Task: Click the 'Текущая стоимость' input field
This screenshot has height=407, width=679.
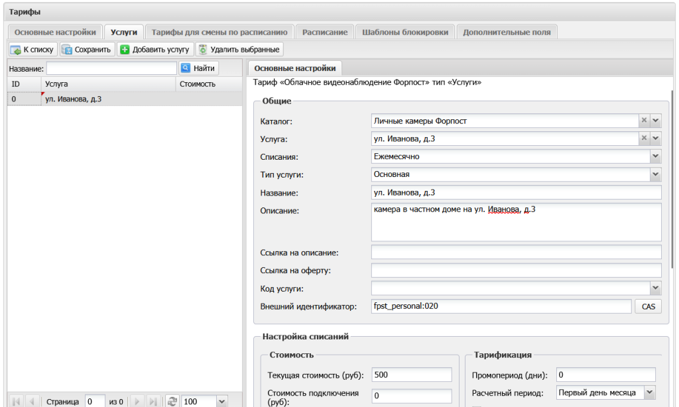Action: click(412, 375)
